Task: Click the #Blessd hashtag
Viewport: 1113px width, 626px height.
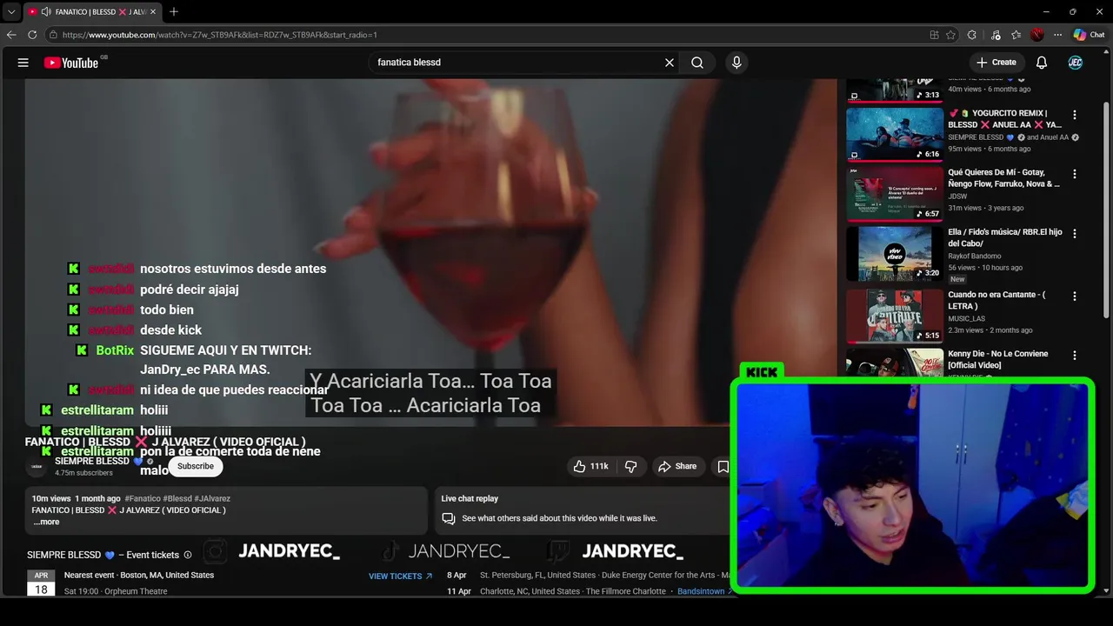Action: point(177,499)
